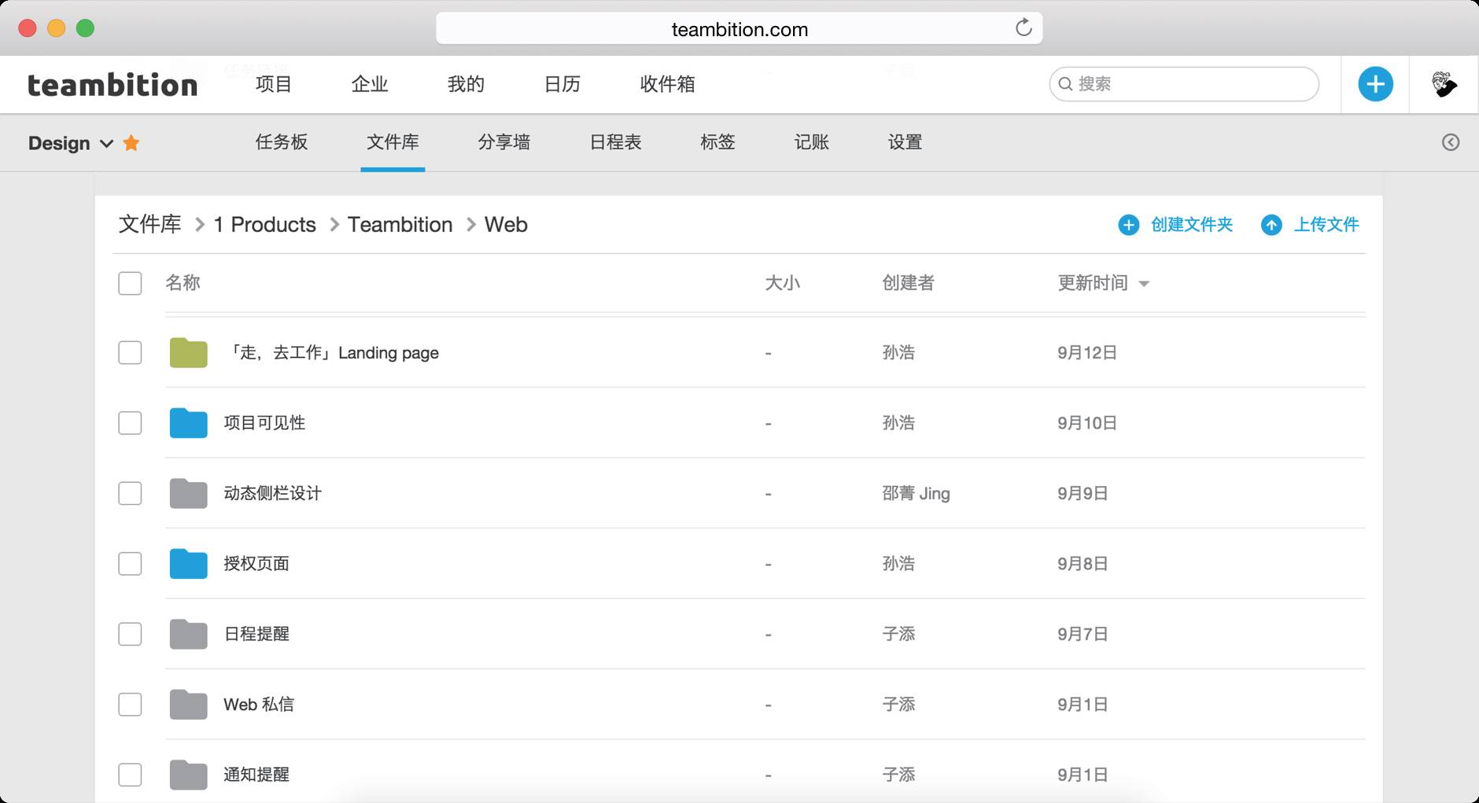Open the Design project dropdown arrow
Screen dimensions: 1479x803
pyautogui.click(x=106, y=143)
